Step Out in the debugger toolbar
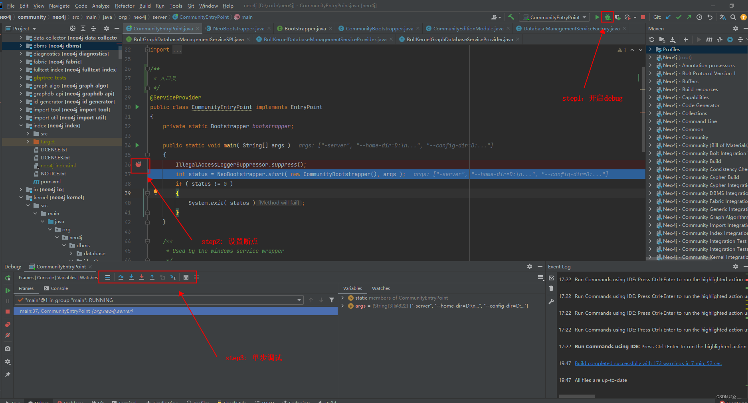Image resolution: width=748 pixels, height=403 pixels. 152,277
